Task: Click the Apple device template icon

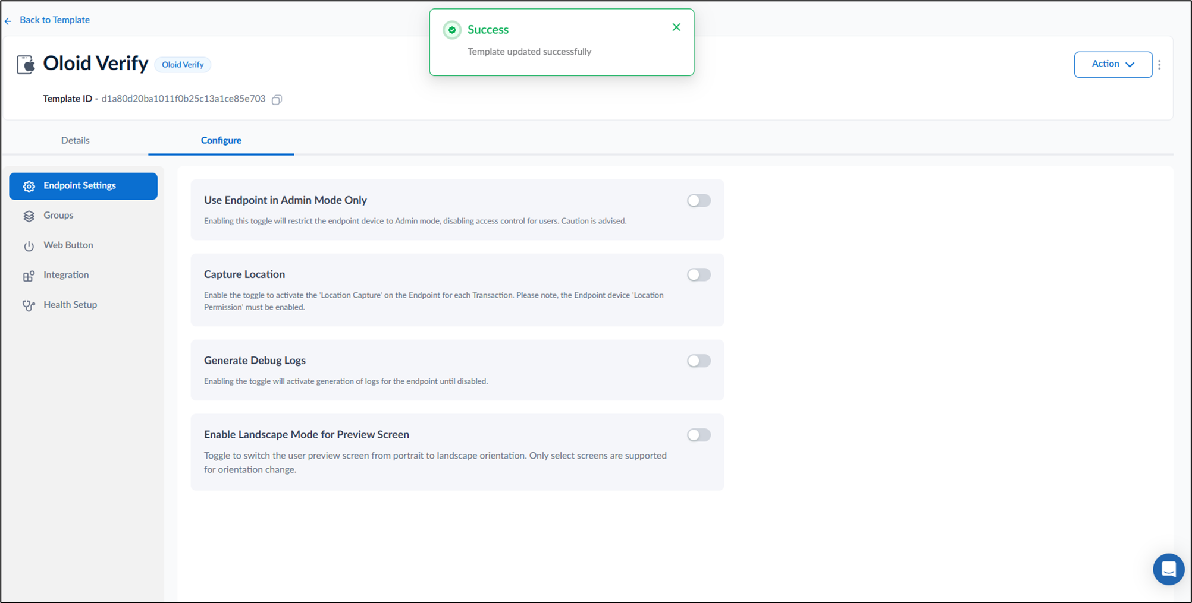Action: 26,64
